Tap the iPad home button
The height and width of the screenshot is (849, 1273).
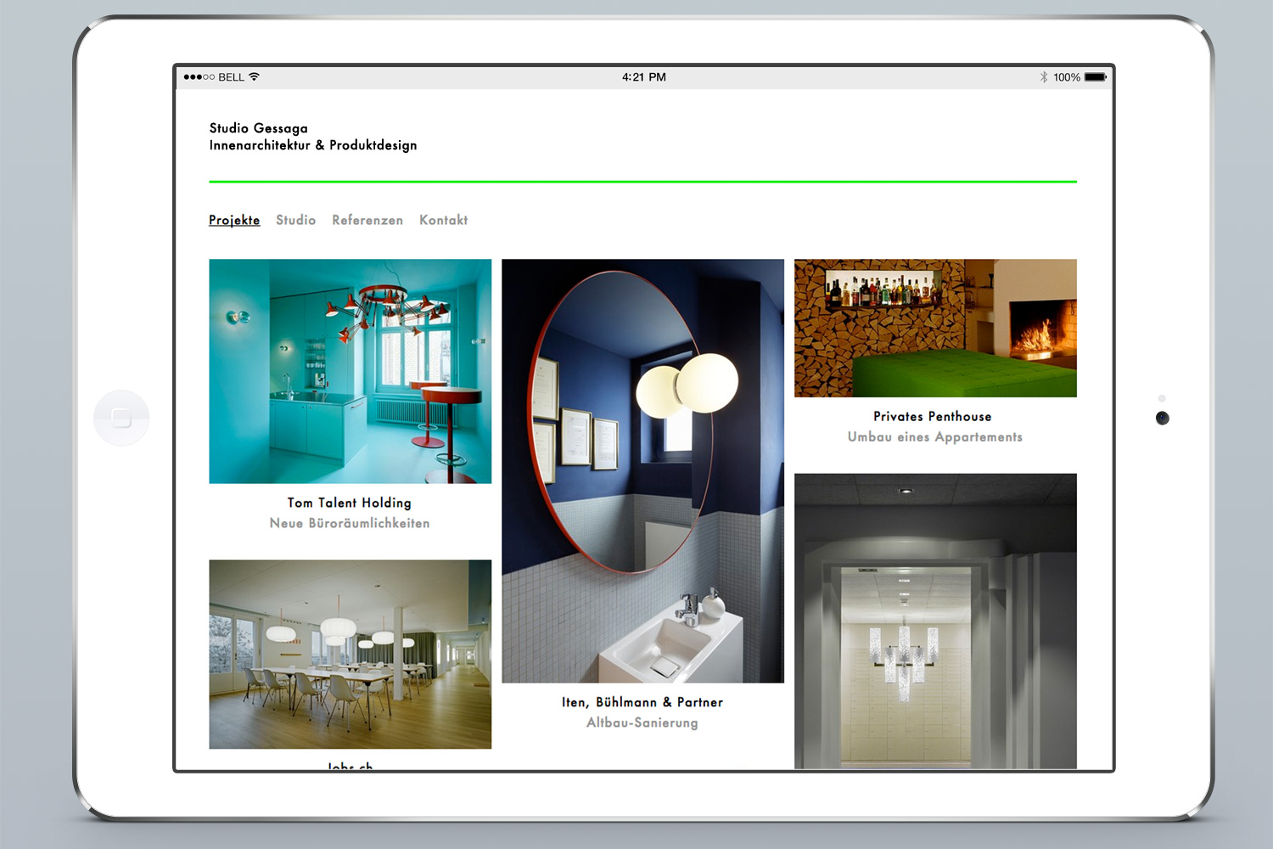[121, 418]
